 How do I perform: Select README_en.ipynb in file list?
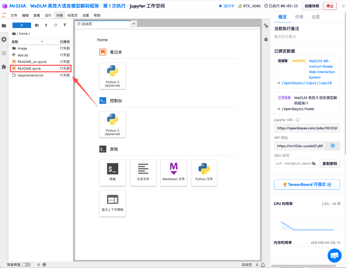click(41, 62)
